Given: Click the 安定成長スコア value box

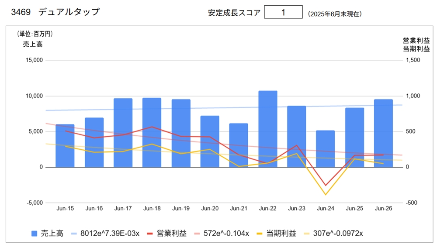Looking at the screenshot, I should click(x=283, y=12).
